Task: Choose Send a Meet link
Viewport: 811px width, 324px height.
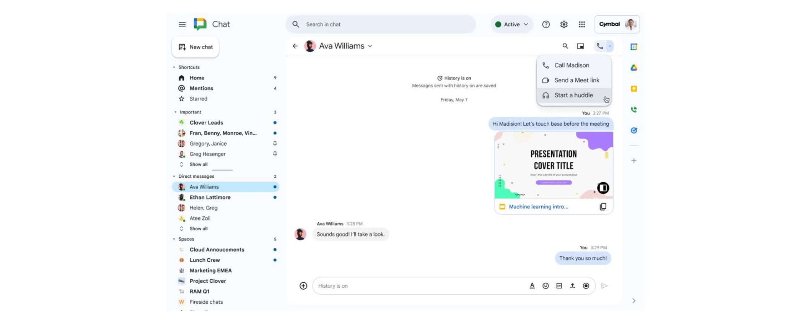Action: pyautogui.click(x=574, y=80)
